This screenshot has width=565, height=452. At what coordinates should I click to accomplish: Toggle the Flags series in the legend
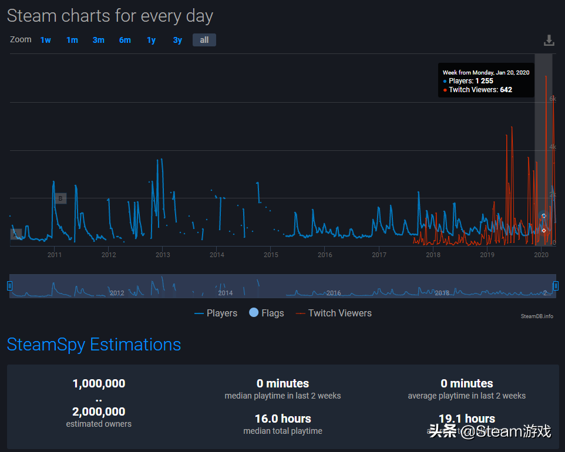(266, 313)
